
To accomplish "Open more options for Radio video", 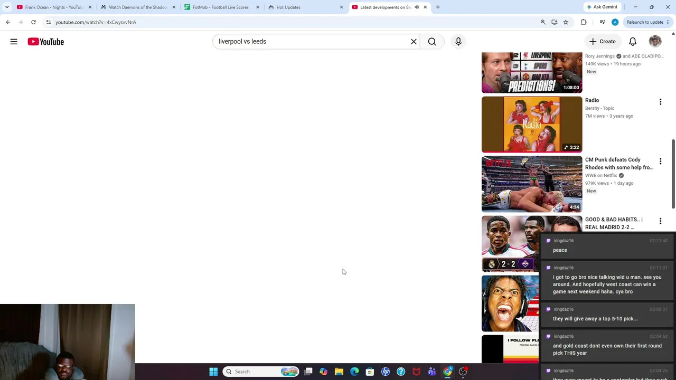I will point(660,101).
